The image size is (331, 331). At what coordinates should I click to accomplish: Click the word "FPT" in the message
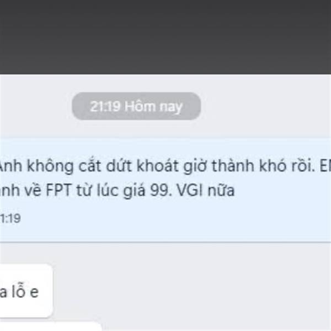click(58, 190)
